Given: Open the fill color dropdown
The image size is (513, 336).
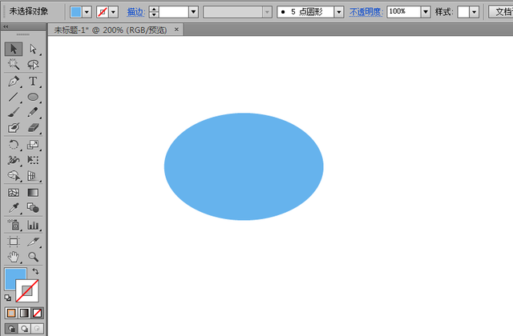Looking at the screenshot, I should pyautogui.click(x=87, y=13).
